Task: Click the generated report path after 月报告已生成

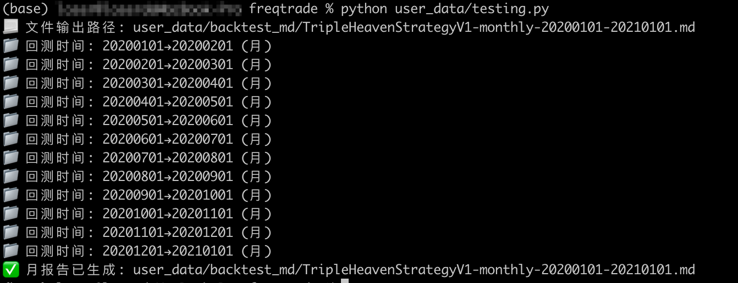Action: point(414,269)
